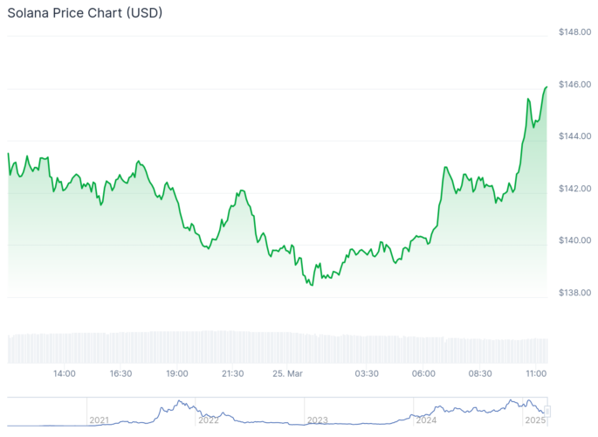The height and width of the screenshot is (437, 598).
Task: Click 2021 in the range navigator
Action: click(100, 420)
